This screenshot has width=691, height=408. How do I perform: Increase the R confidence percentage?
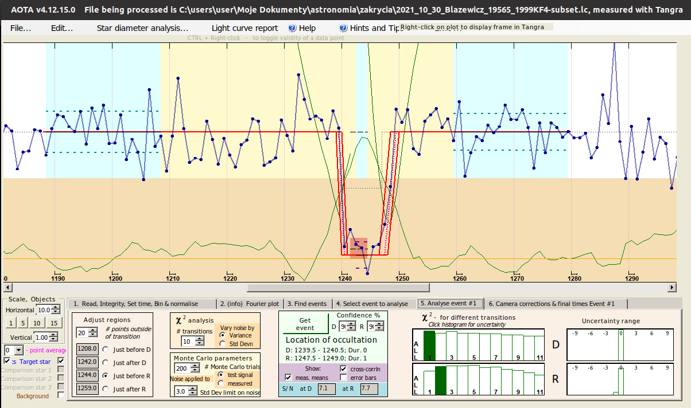pyautogui.click(x=379, y=324)
